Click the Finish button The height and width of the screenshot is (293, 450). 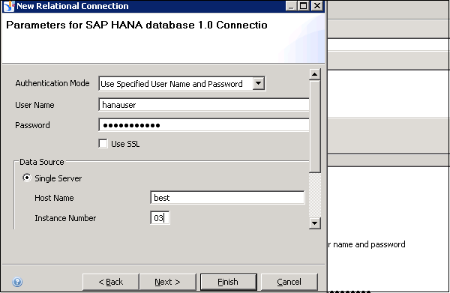pyautogui.click(x=229, y=282)
